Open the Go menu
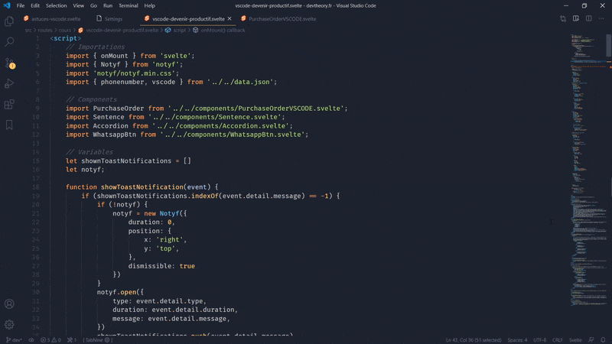This screenshot has width=612, height=344. pos(93,6)
